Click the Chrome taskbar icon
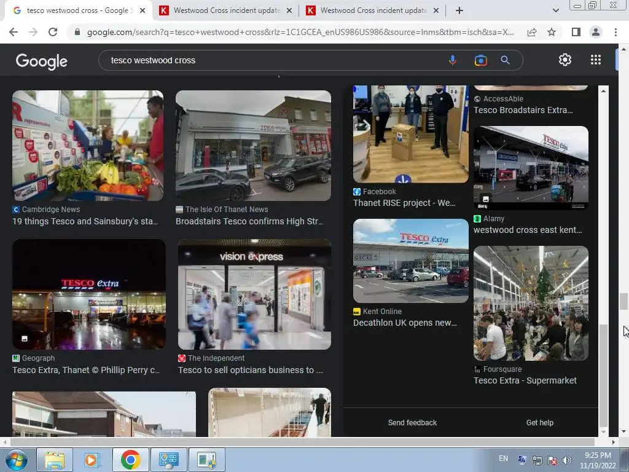 [x=130, y=460]
